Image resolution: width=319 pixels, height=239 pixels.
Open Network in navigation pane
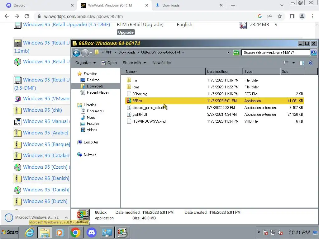[87, 155]
